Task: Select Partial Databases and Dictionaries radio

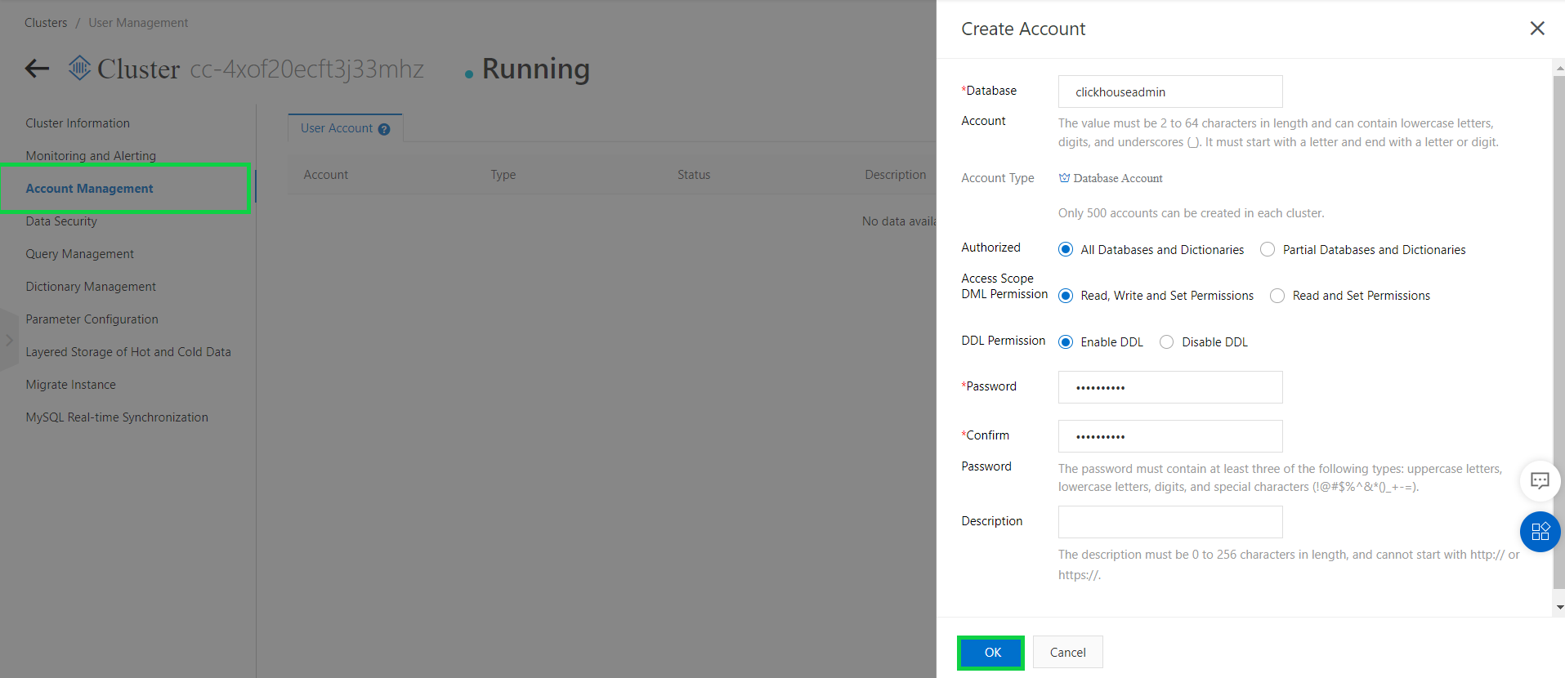Action: 1268,249
